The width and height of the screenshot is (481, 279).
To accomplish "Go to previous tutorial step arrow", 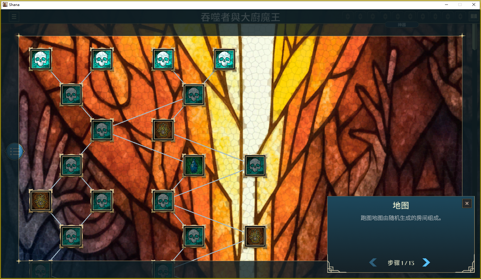I will click(373, 263).
